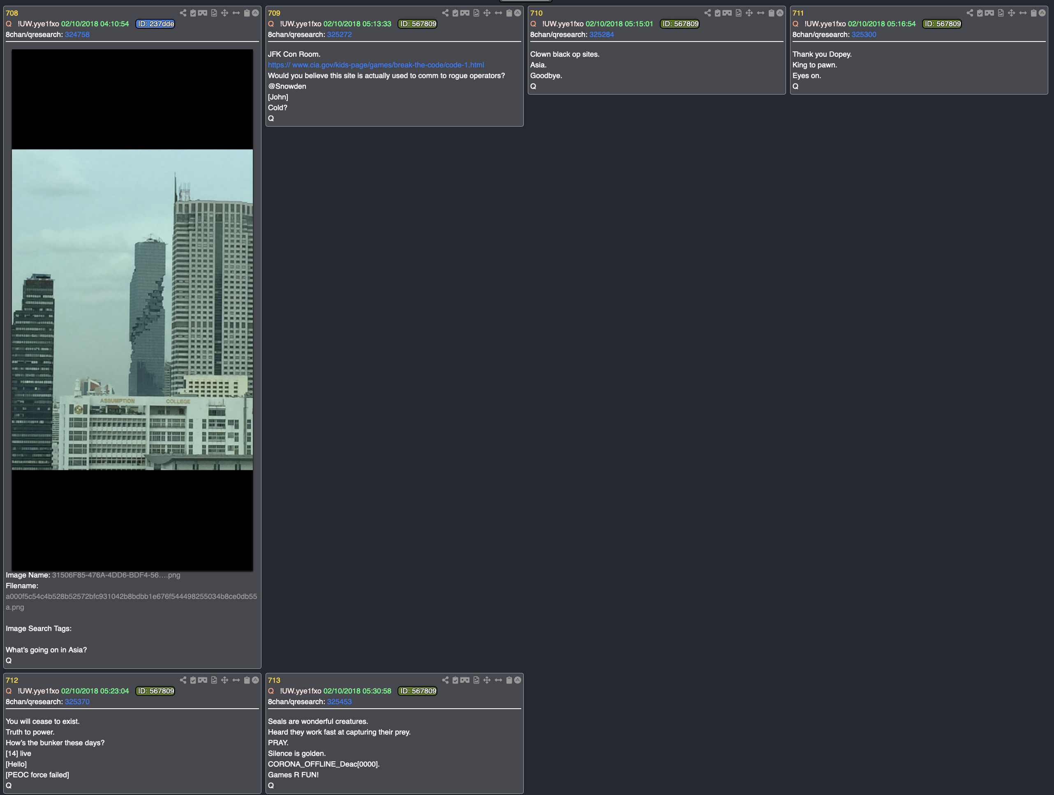Click the horizontal resize arrows on post 710

(x=760, y=13)
